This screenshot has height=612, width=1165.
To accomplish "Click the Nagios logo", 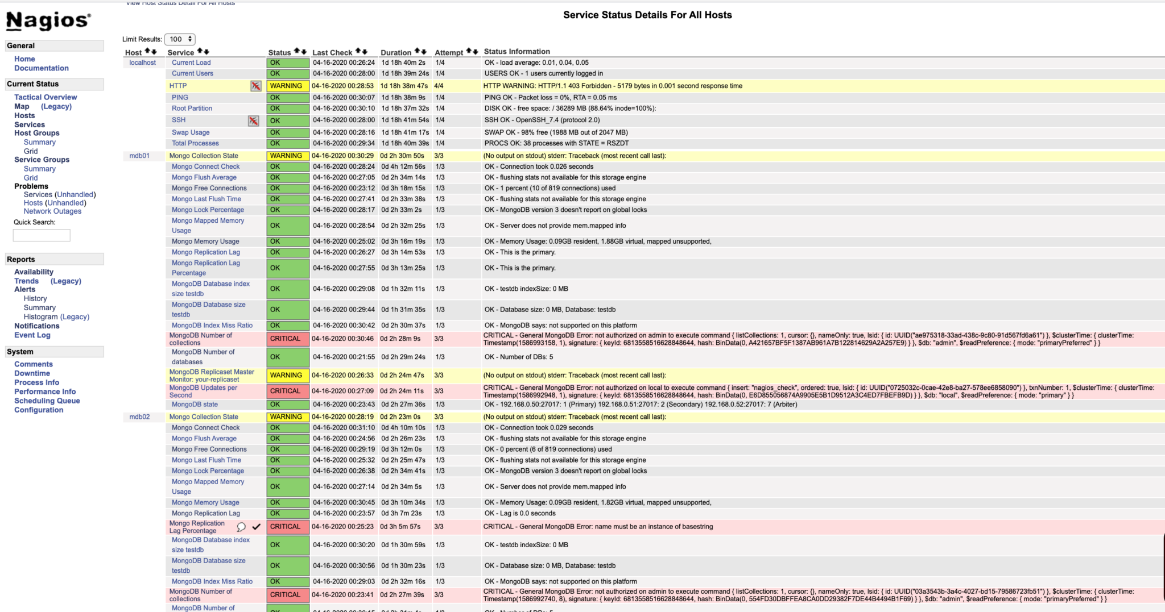I will (x=48, y=21).
